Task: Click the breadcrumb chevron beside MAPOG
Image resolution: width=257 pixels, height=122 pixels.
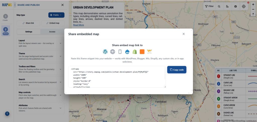Action: click(15, 5)
